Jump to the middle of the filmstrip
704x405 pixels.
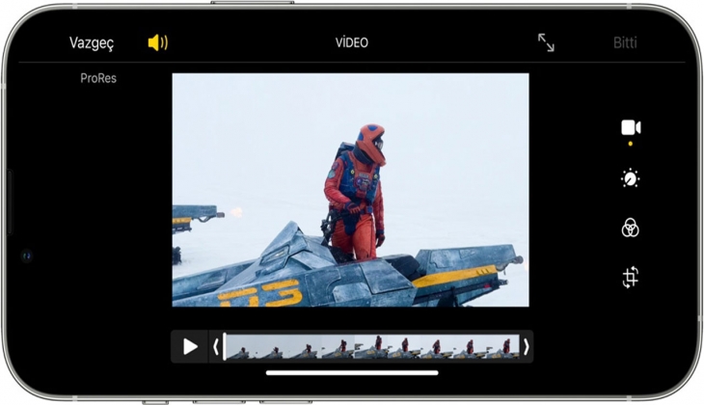[371, 346]
